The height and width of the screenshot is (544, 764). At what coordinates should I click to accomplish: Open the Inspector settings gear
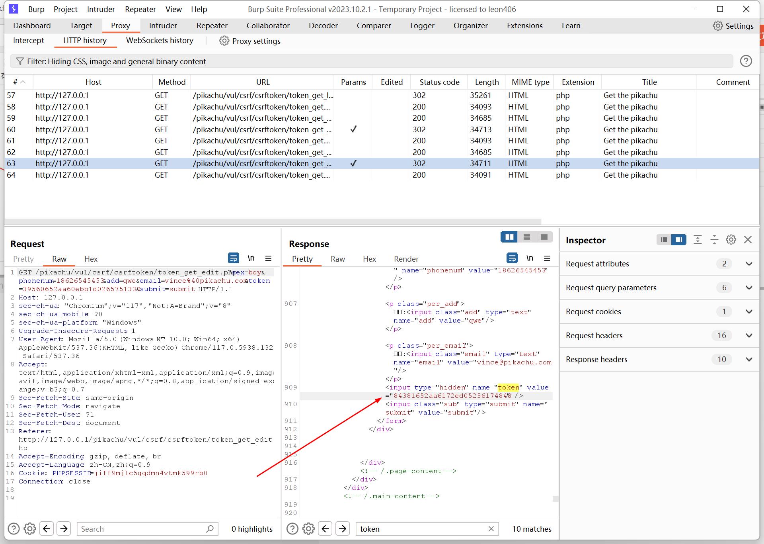click(731, 239)
